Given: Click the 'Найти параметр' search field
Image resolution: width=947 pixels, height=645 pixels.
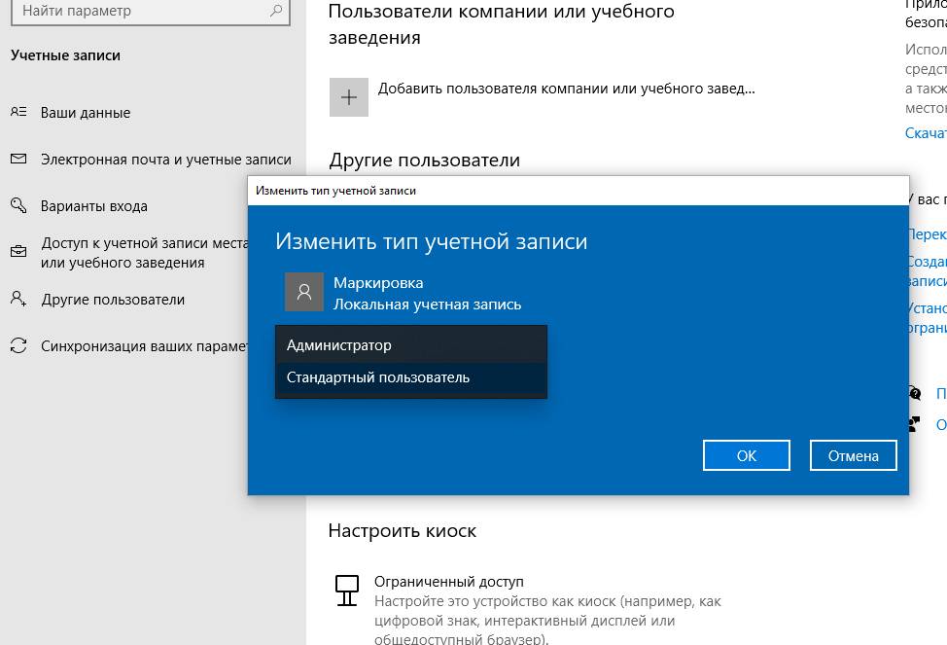Looking at the screenshot, I should pos(136,12).
